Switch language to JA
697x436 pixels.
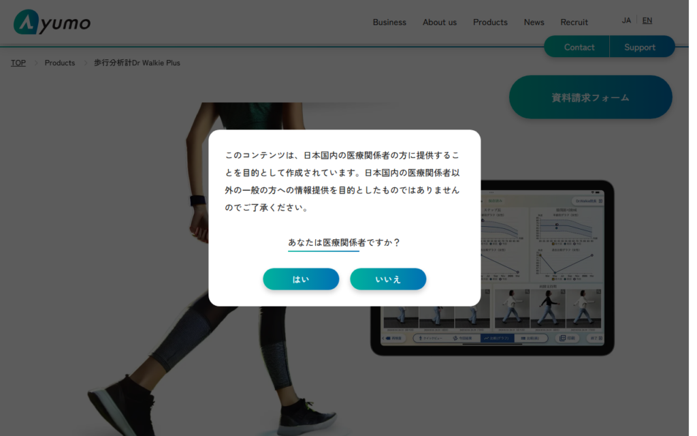click(x=626, y=20)
